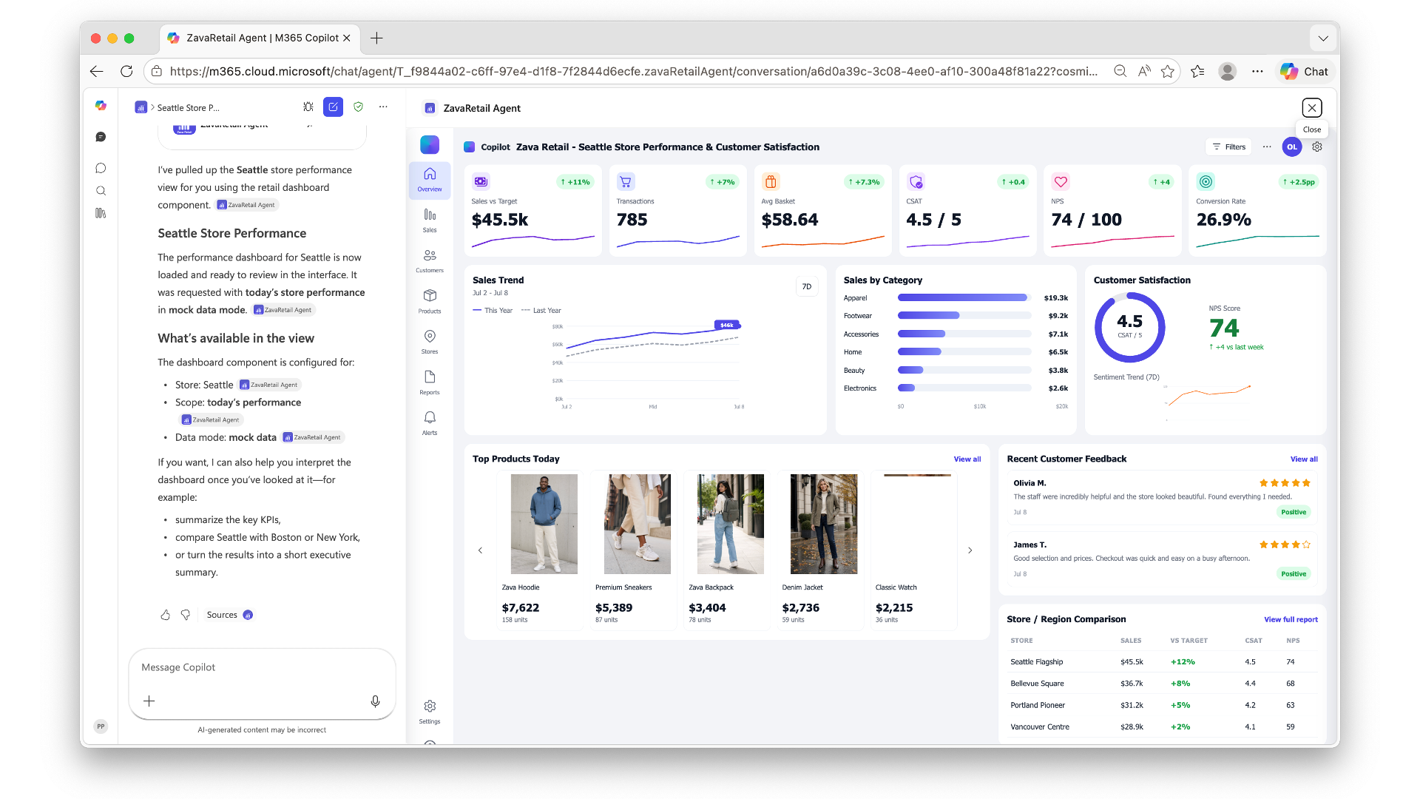
Task: Start a new chat with the blue compose icon
Action: [334, 107]
